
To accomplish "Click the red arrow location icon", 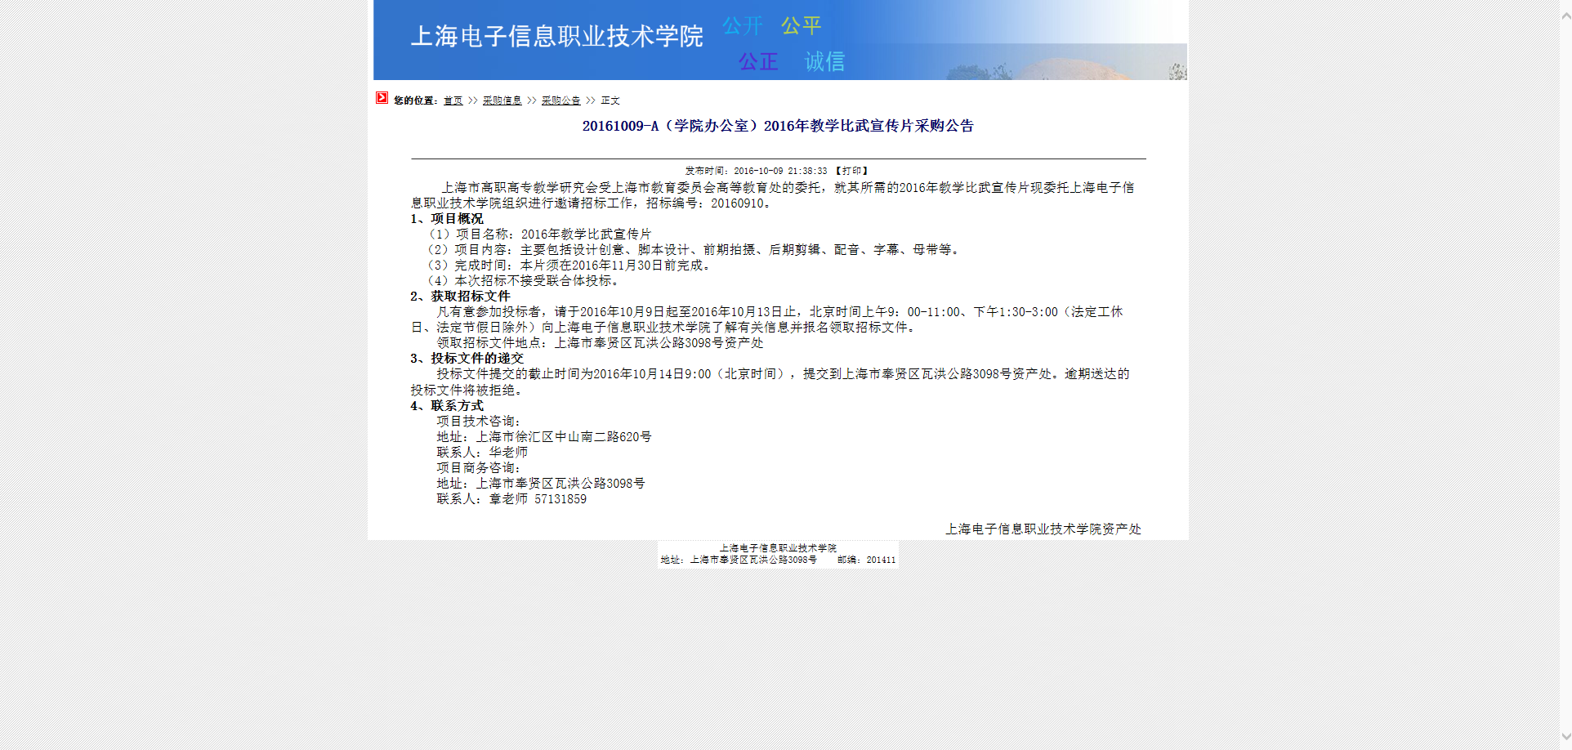I will [382, 98].
